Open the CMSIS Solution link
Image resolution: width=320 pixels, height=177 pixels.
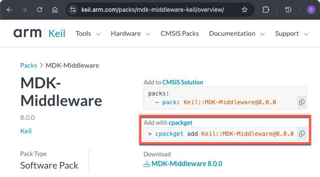(x=183, y=82)
